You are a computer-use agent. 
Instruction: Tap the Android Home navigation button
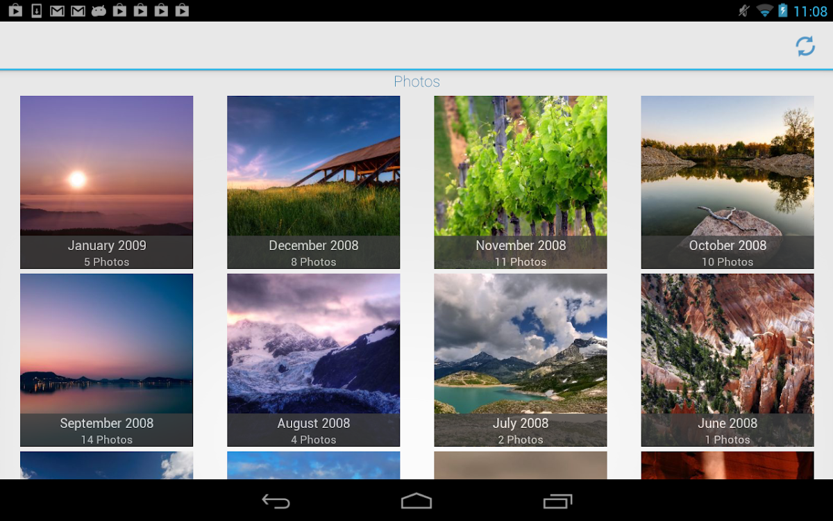tap(416, 501)
